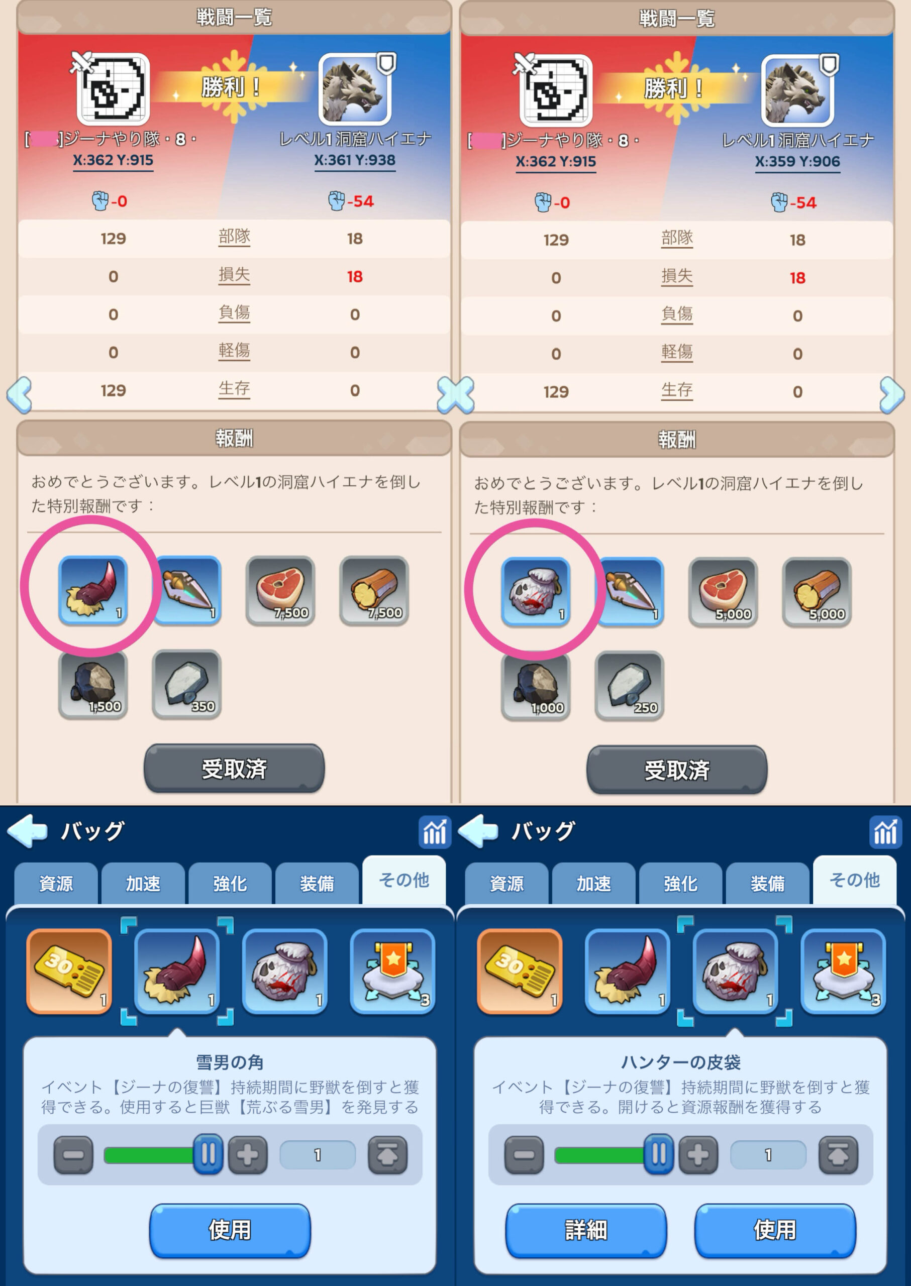Go back using left bag's arrow
The image size is (911, 1286).
(x=26, y=830)
